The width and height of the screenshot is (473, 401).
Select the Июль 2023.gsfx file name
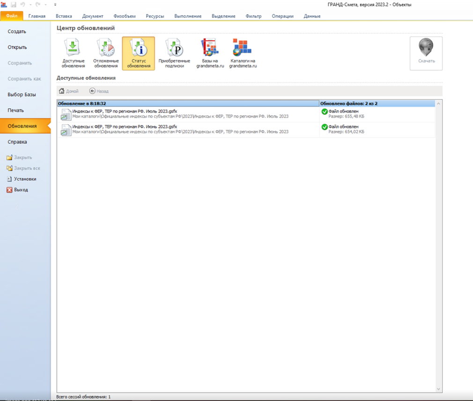tap(125, 111)
